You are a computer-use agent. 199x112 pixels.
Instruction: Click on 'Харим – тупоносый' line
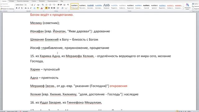[x=45, y=69]
